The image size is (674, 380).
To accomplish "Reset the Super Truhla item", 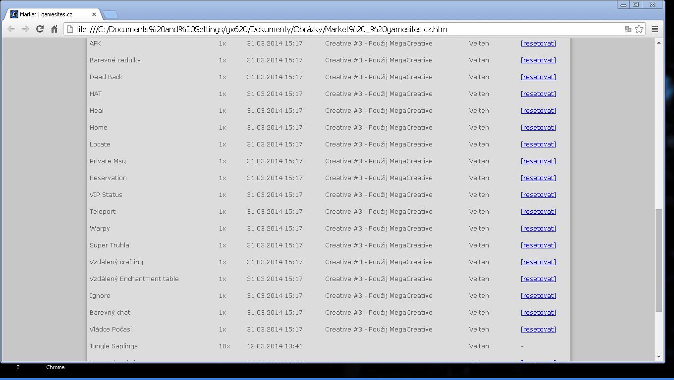I will coord(538,245).
